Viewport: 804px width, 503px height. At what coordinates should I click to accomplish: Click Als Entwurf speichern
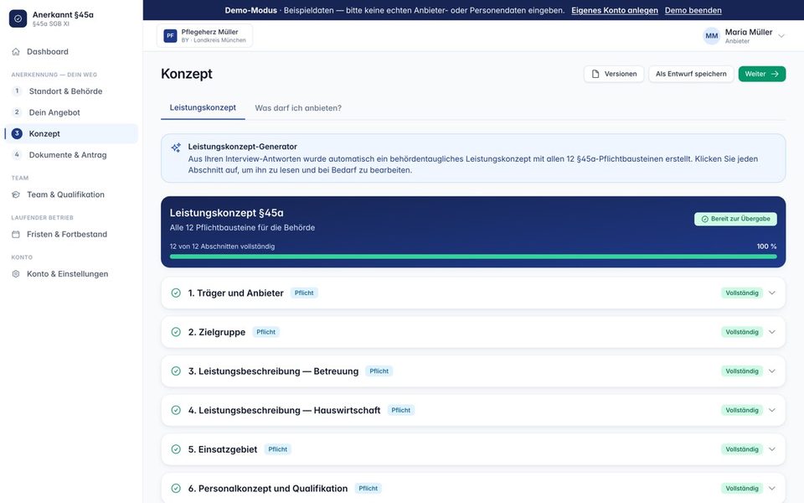point(691,74)
